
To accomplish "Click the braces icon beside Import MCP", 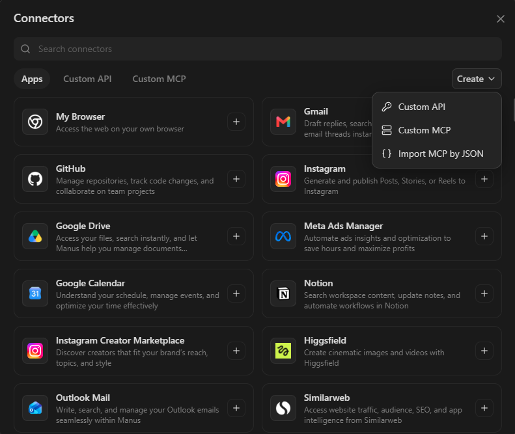I will (387, 154).
